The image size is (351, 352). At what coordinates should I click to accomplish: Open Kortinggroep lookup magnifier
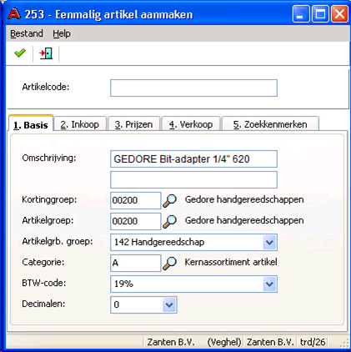coord(169,200)
